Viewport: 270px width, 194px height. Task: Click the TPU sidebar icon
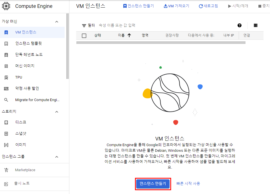point(6,77)
